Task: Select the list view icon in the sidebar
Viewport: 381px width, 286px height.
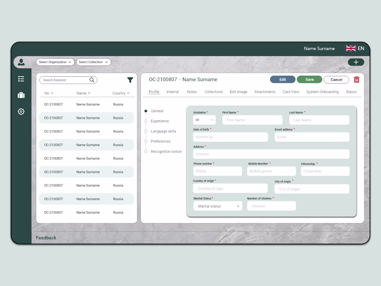Action: pos(21,79)
